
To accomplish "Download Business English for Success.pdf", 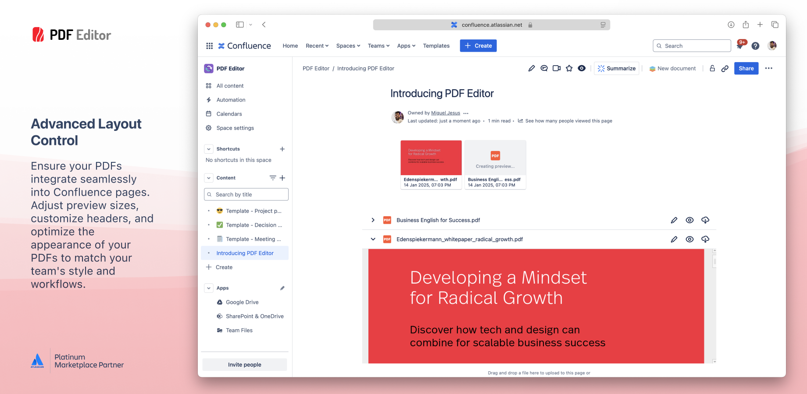I will (x=705, y=220).
